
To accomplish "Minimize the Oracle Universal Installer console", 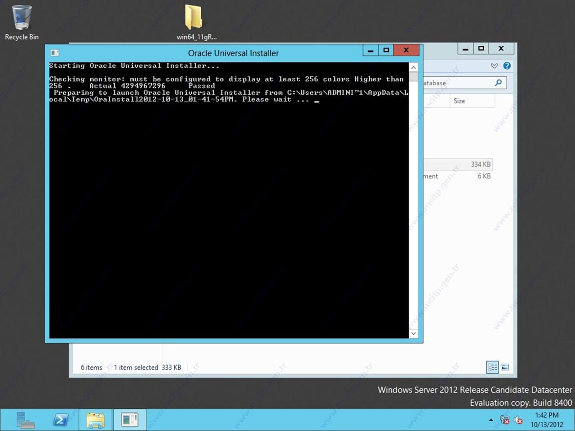I will [371, 50].
